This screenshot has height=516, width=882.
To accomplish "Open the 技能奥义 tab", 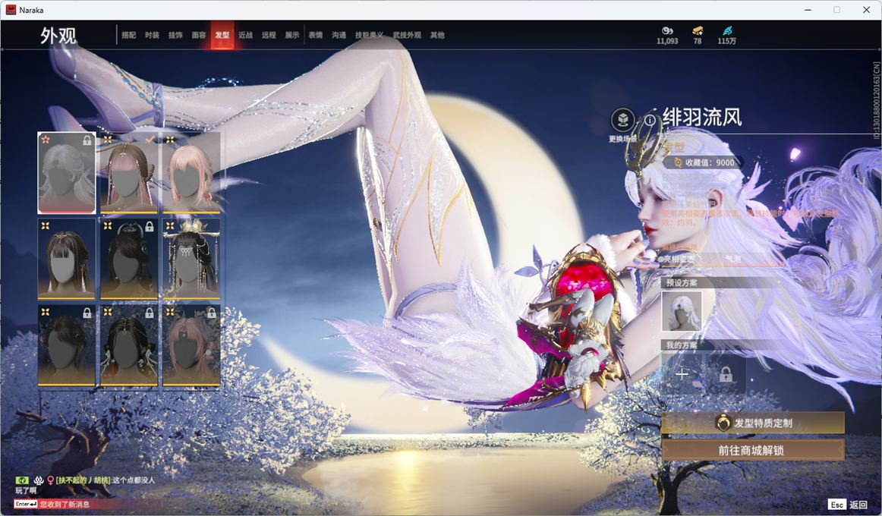I will pos(369,35).
